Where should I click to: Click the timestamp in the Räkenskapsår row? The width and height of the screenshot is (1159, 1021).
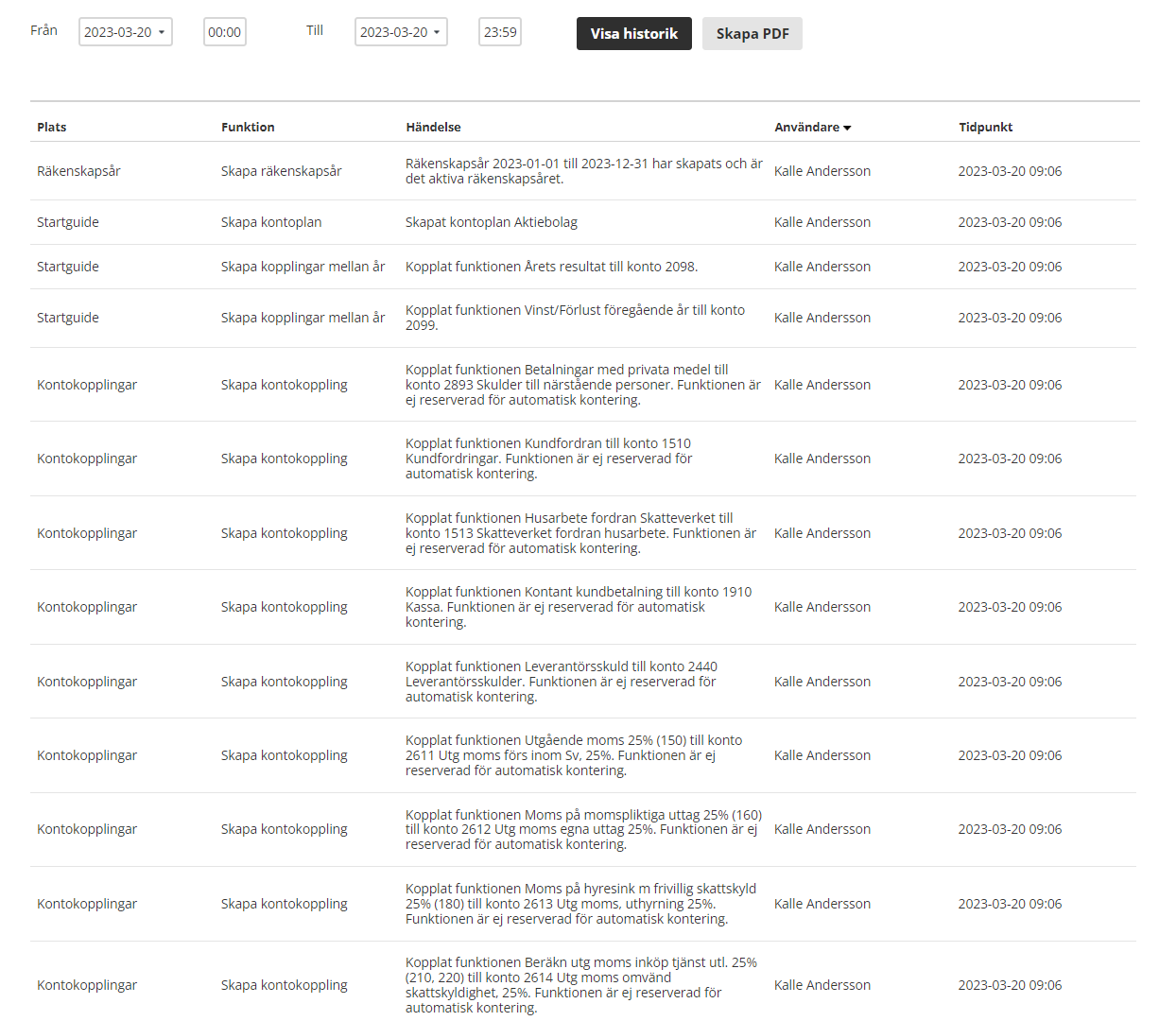1010,171
